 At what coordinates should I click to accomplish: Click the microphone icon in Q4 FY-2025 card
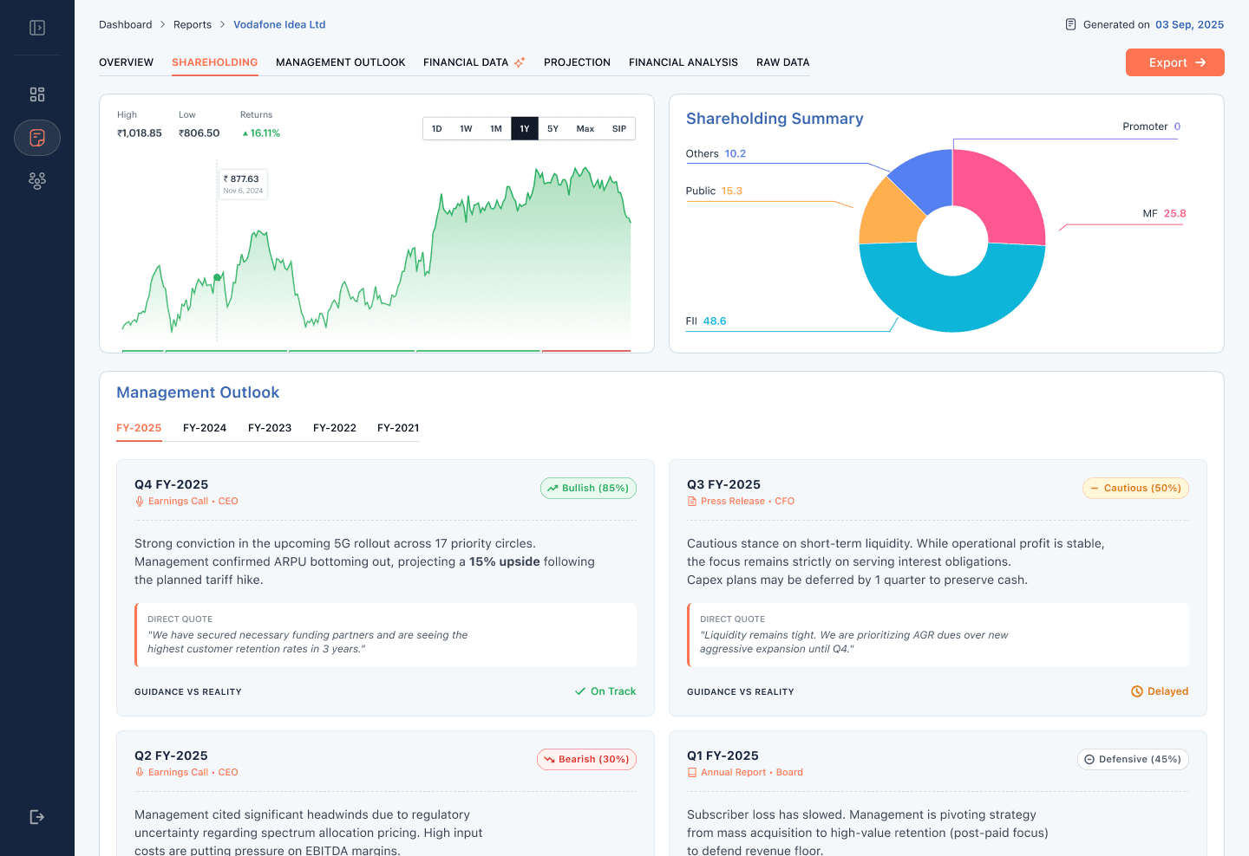click(x=140, y=502)
